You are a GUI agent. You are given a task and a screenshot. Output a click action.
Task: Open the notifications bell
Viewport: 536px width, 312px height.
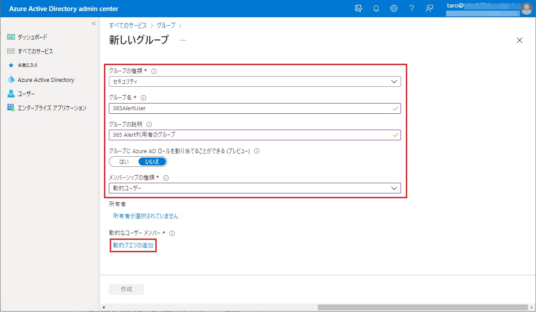point(376,9)
